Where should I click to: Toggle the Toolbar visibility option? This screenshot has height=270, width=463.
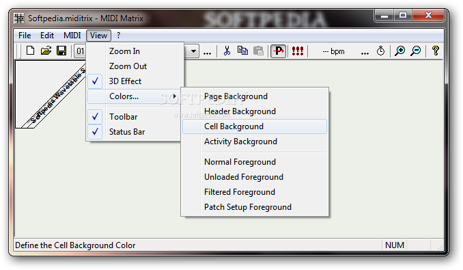pyautogui.click(x=135, y=117)
